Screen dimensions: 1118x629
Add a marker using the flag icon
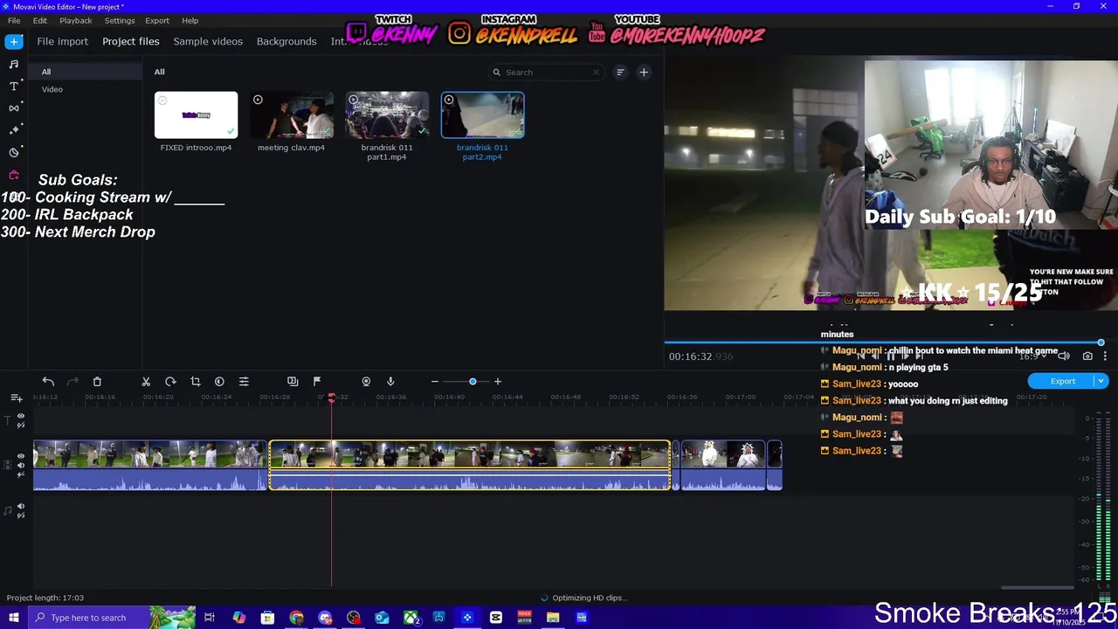tap(317, 382)
